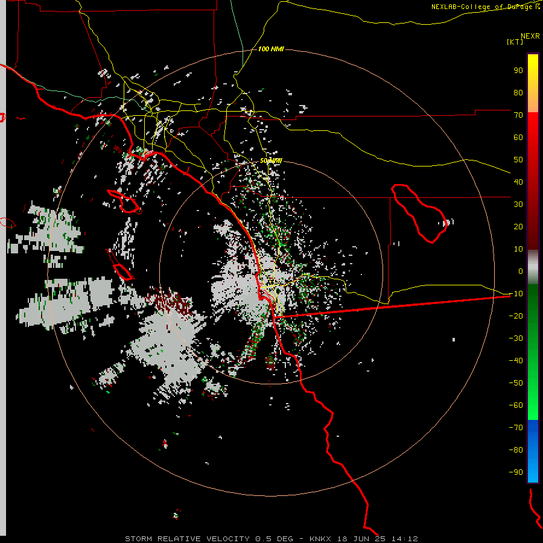Click the -70 value on the velocity scale
Screen dimensions: 543x543
(516, 427)
